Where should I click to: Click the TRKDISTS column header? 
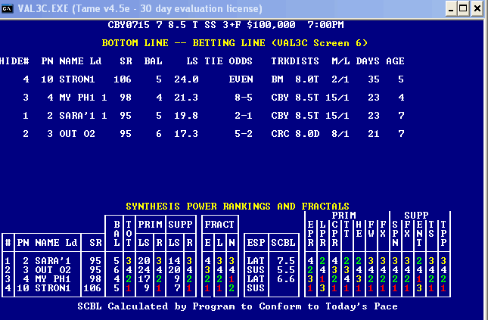(x=295, y=61)
